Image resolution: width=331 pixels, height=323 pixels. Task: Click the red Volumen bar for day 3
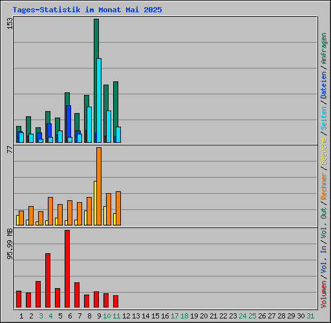click(x=38, y=294)
